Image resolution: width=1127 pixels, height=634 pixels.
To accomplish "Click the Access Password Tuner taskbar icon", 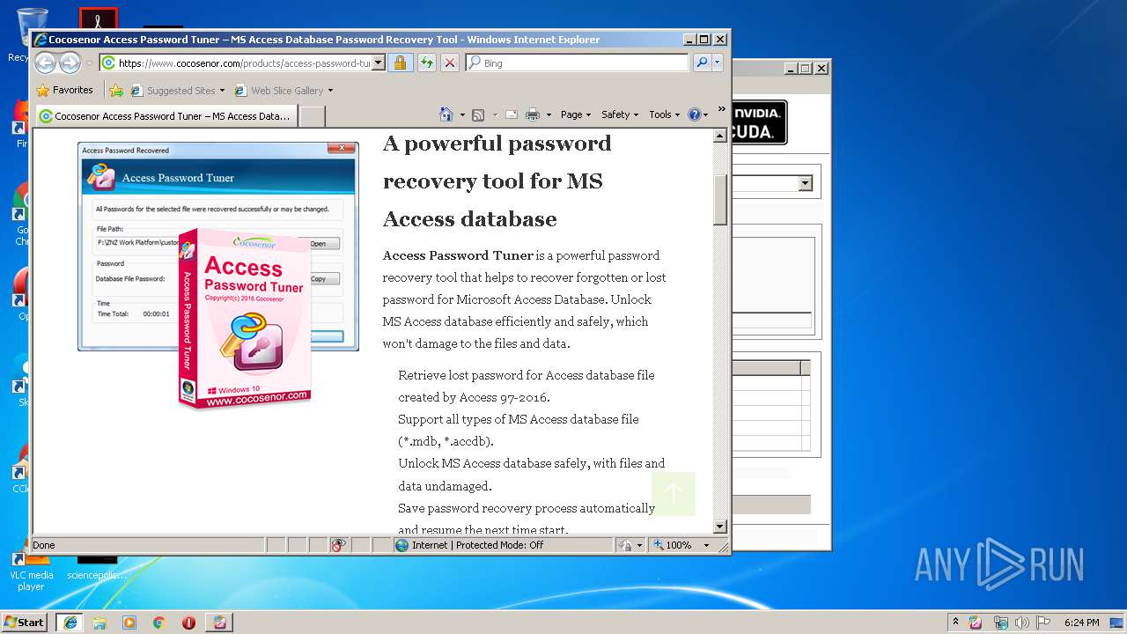I will click(x=219, y=622).
